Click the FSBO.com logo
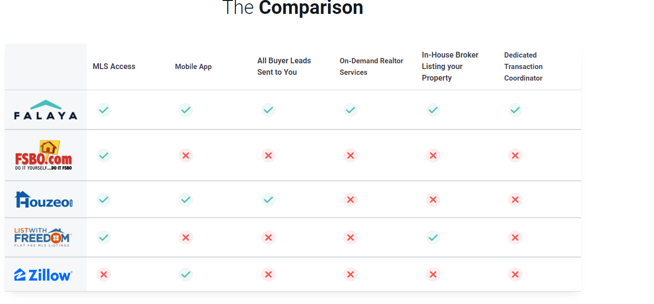Viewport: 654px width, 304px height. point(44,155)
